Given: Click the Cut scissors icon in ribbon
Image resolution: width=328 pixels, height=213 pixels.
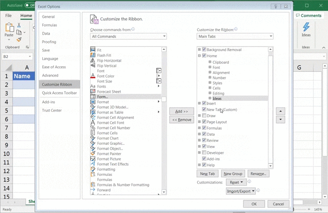Looking at the screenshot, I should pyautogui.click(x=19, y=25).
